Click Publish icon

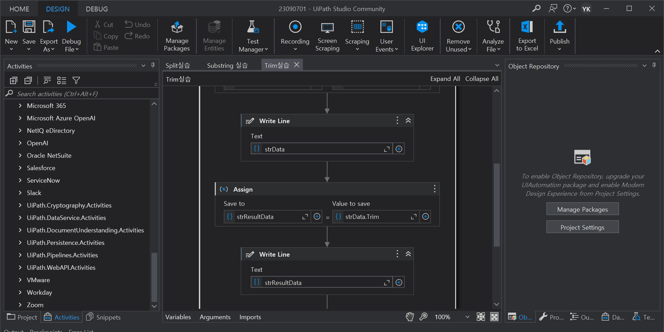(560, 27)
